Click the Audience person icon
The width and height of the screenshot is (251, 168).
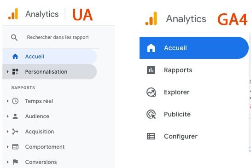pyautogui.click(x=15, y=116)
